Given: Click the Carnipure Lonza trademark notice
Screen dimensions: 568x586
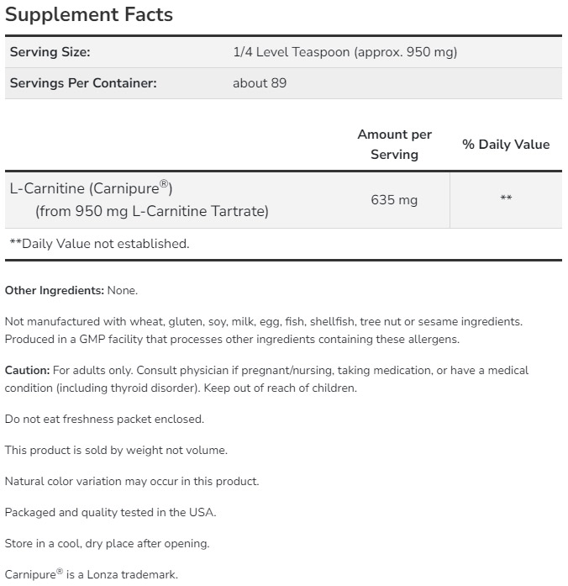Looking at the screenshot, I should [92, 575].
